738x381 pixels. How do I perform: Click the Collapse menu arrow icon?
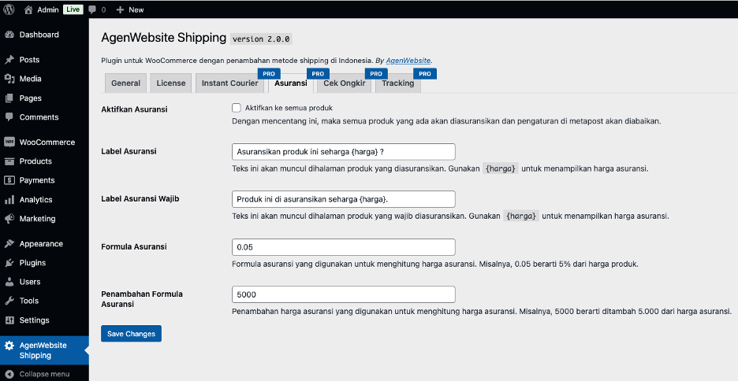tap(9, 375)
